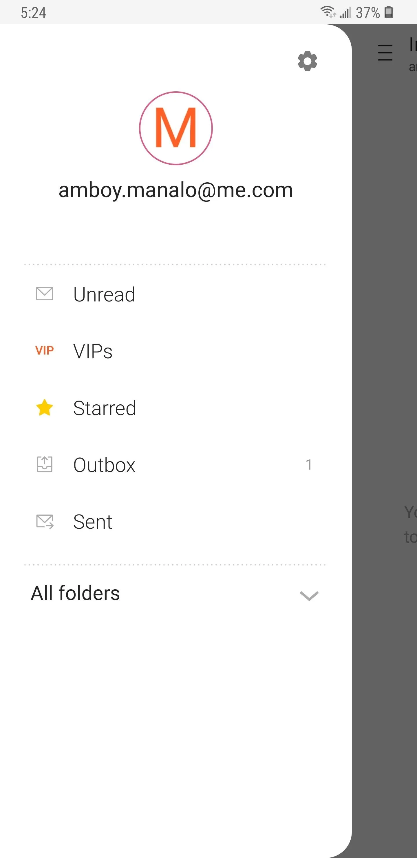Open email settings gear icon

point(307,61)
